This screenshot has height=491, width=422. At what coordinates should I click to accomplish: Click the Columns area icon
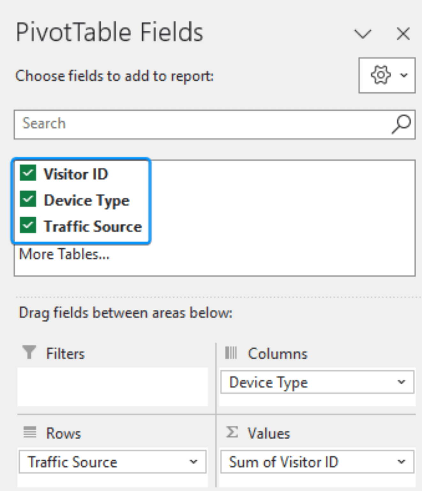231,353
